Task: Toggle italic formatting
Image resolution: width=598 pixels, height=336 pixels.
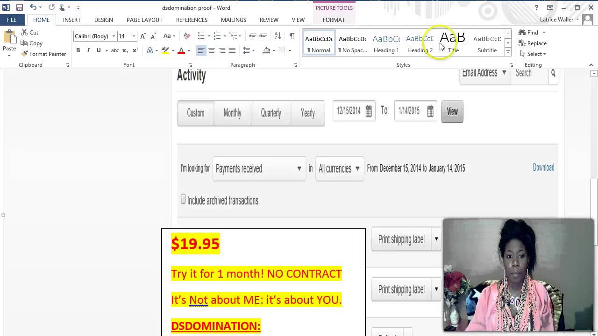Action: (88, 50)
